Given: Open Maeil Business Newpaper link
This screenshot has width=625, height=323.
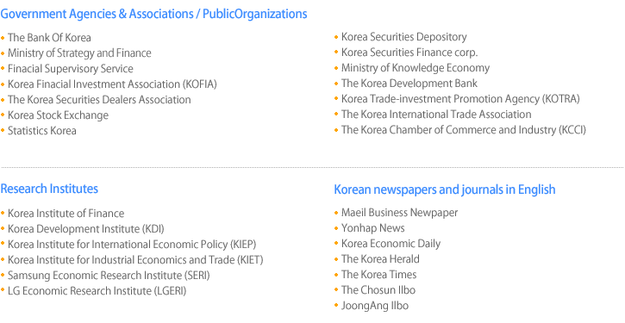Looking at the screenshot, I should pos(399,213).
